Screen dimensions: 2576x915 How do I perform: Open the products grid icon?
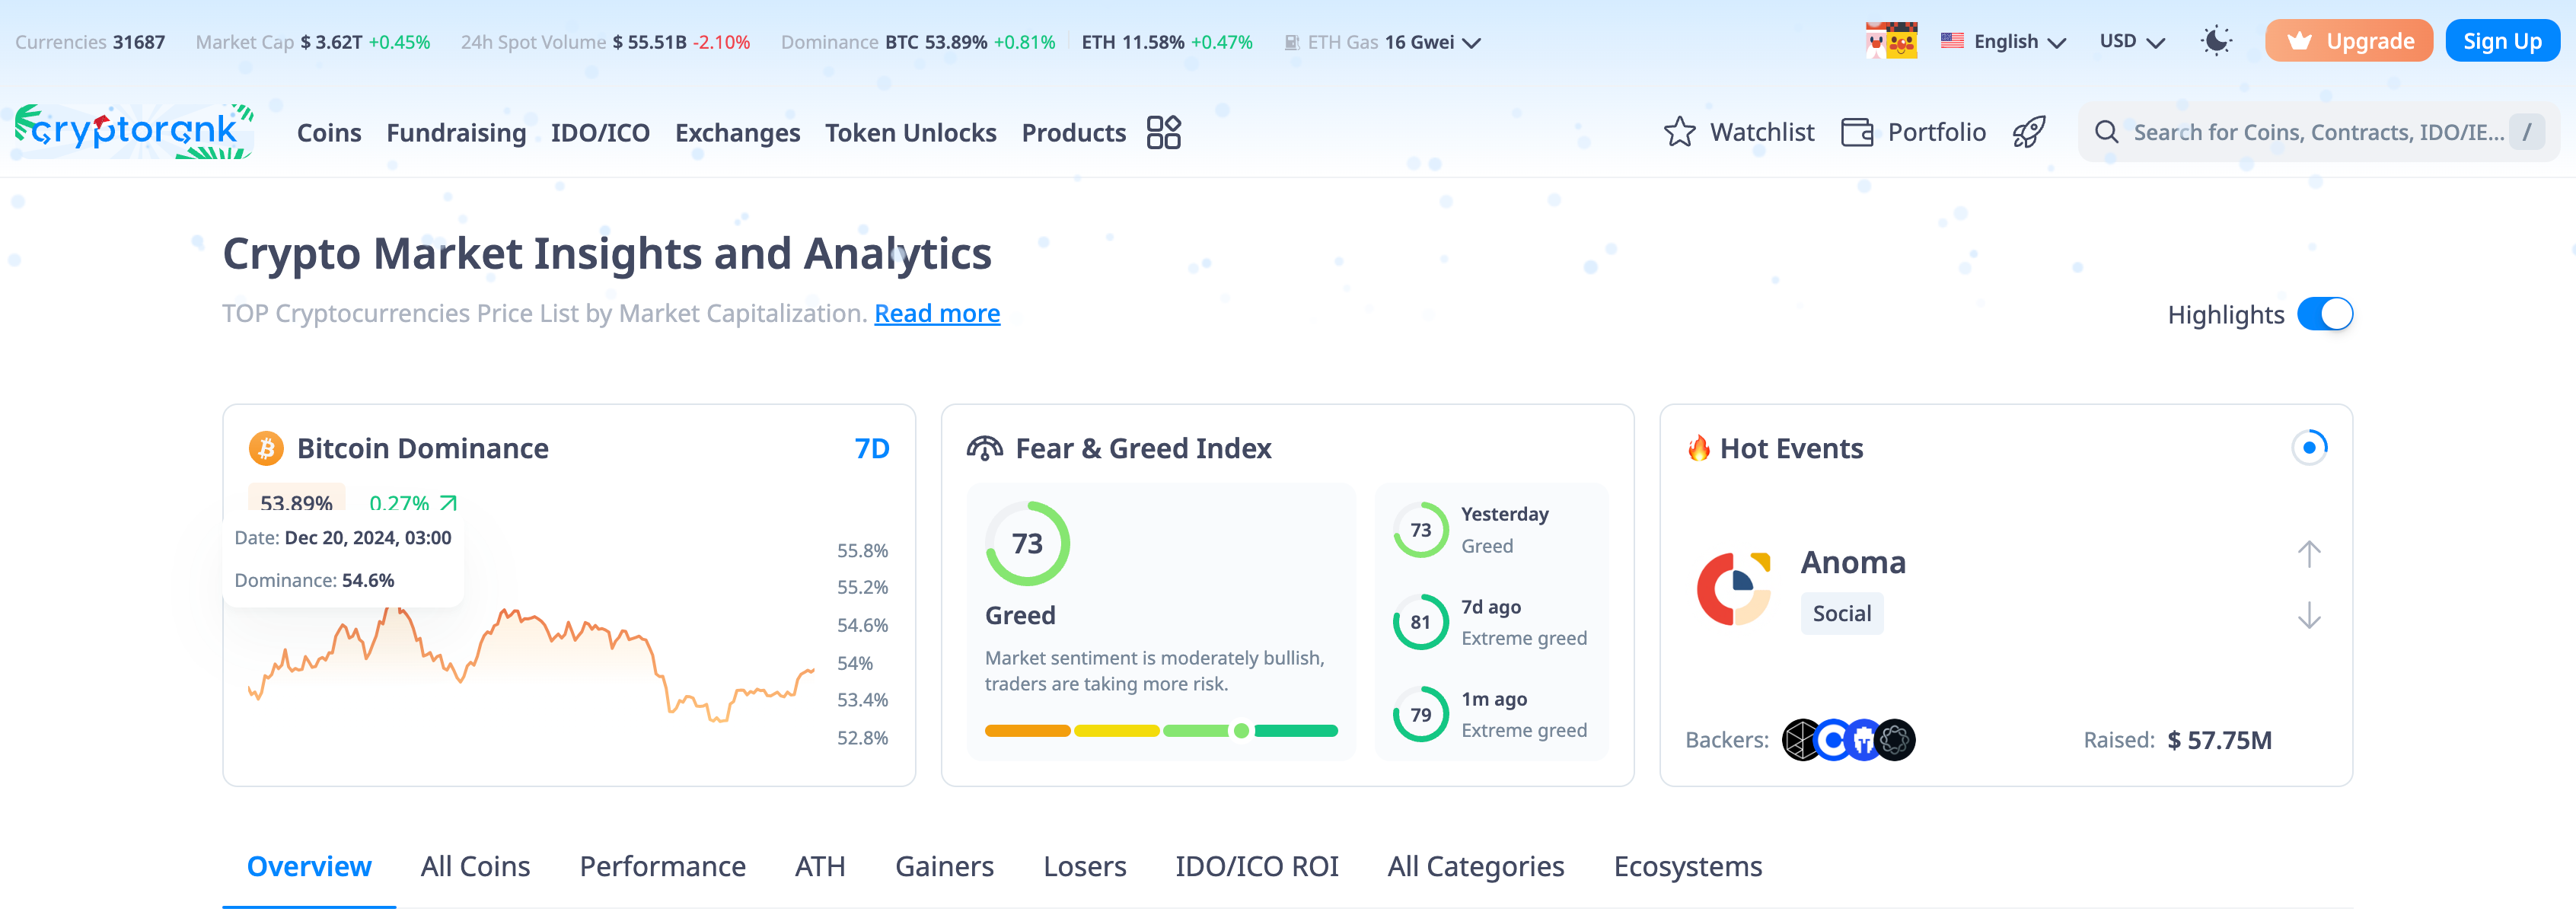[x=1163, y=132]
